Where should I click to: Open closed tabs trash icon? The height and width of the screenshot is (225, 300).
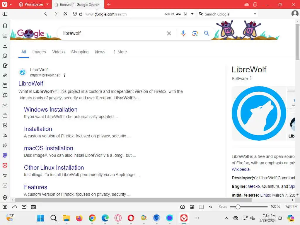(255, 4)
